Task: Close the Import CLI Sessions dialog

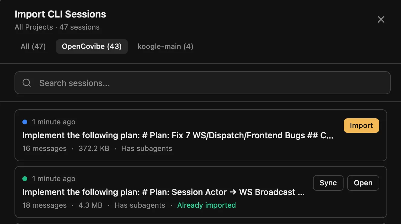Action: pos(381,20)
